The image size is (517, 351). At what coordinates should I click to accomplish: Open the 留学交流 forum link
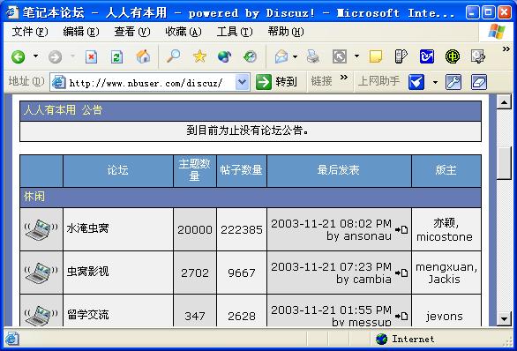coord(87,315)
